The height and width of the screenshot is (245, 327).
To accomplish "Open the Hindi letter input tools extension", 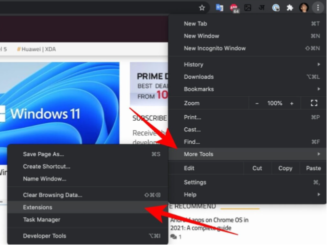I will pos(261,8).
